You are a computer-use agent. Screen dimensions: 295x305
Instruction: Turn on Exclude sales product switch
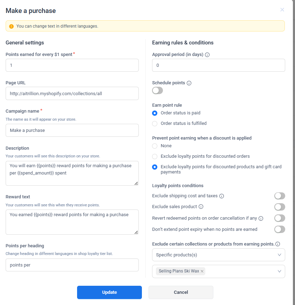tap(280, 207)
